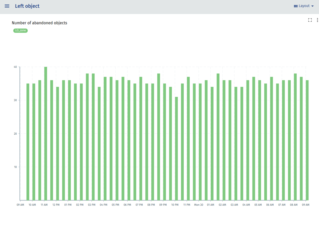
Task: Click the 12 PM time axis label
Action: pos(56,205)
